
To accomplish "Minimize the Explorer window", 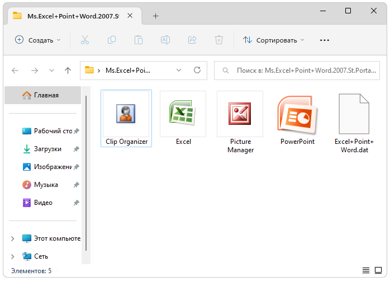I will pos(323,11).
